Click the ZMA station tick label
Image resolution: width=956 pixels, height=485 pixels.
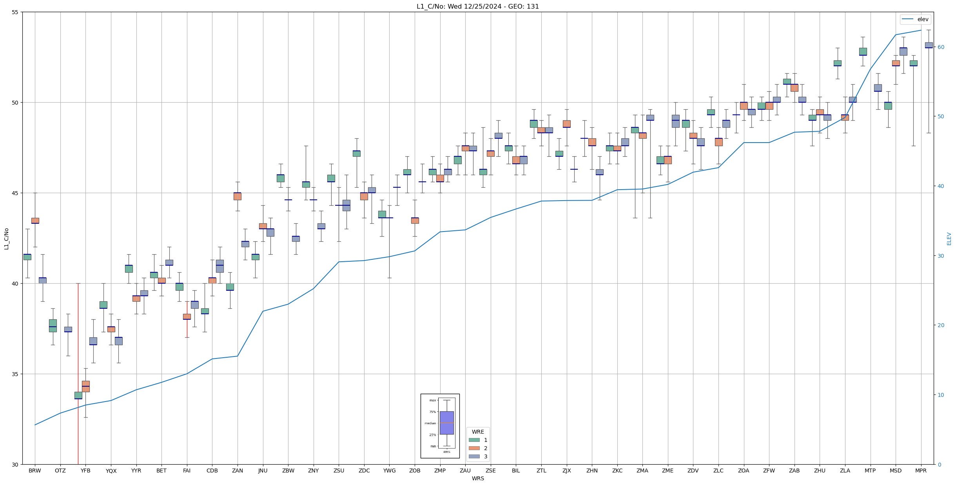point(642,471)
